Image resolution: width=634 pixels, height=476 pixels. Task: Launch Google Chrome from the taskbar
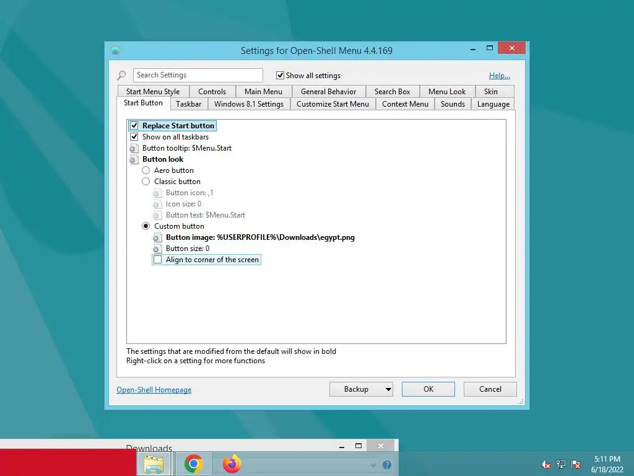tap(193, 464)
